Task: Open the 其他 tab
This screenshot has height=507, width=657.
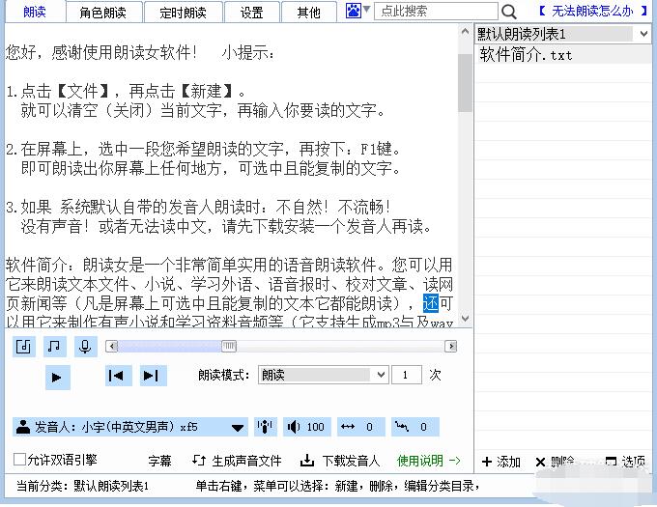Action: tap(309, 13)
